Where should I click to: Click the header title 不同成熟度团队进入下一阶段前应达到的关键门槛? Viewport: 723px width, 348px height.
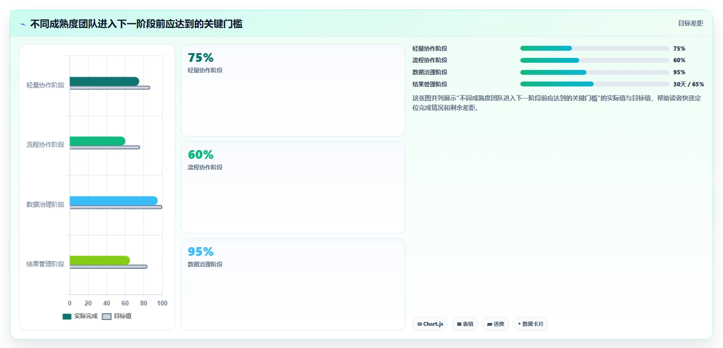(136, 24)
